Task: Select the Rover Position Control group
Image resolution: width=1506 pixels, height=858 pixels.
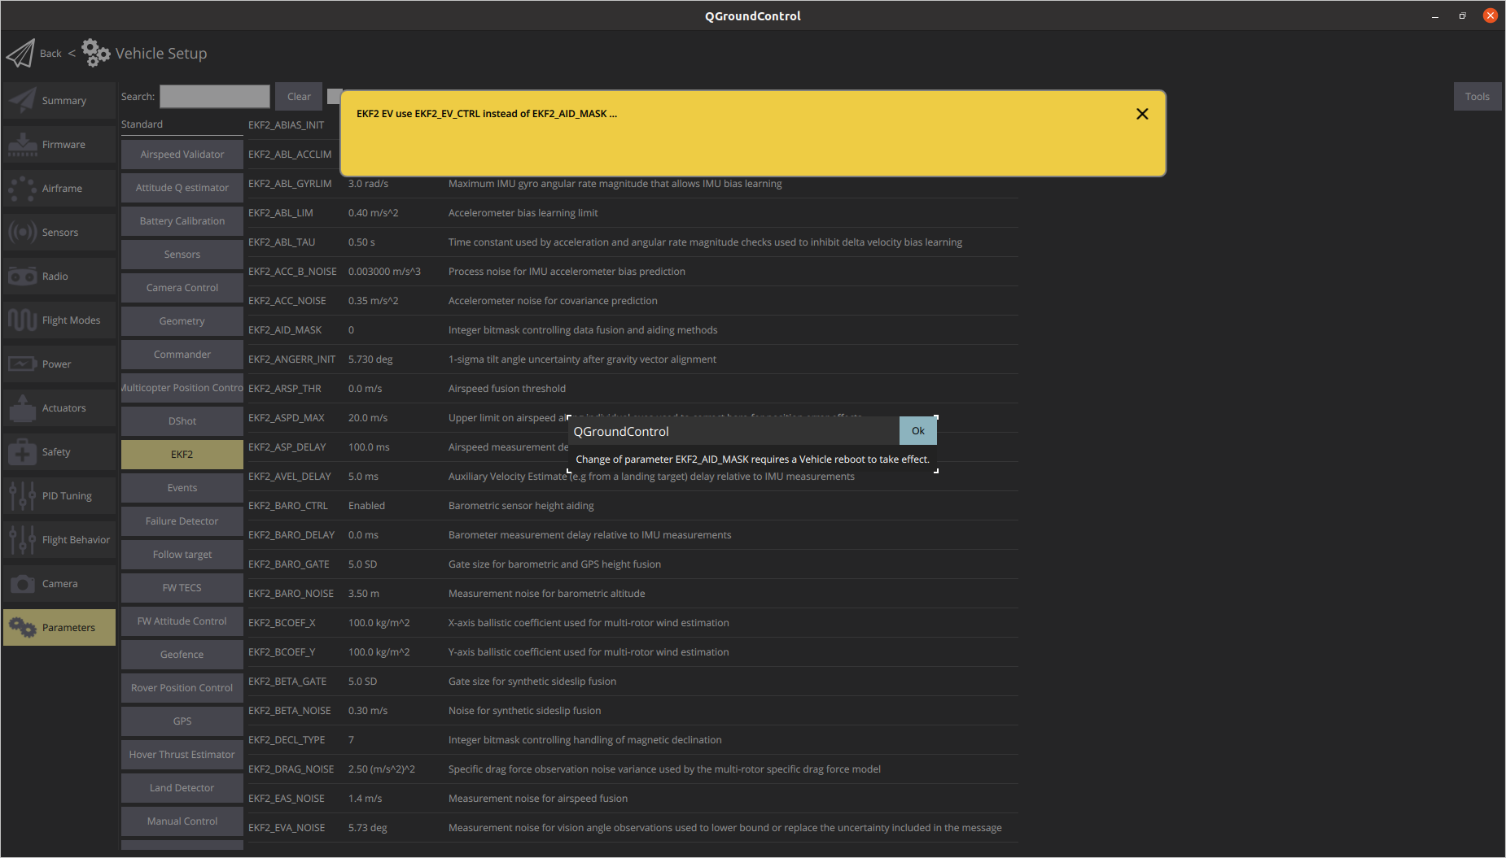Action: click(x=182, y=688)
